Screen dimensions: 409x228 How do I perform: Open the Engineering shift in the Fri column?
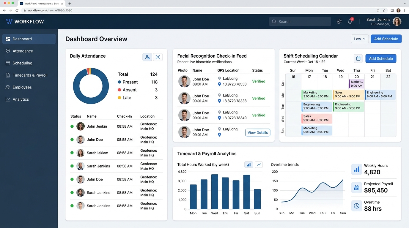coord(380,94)
